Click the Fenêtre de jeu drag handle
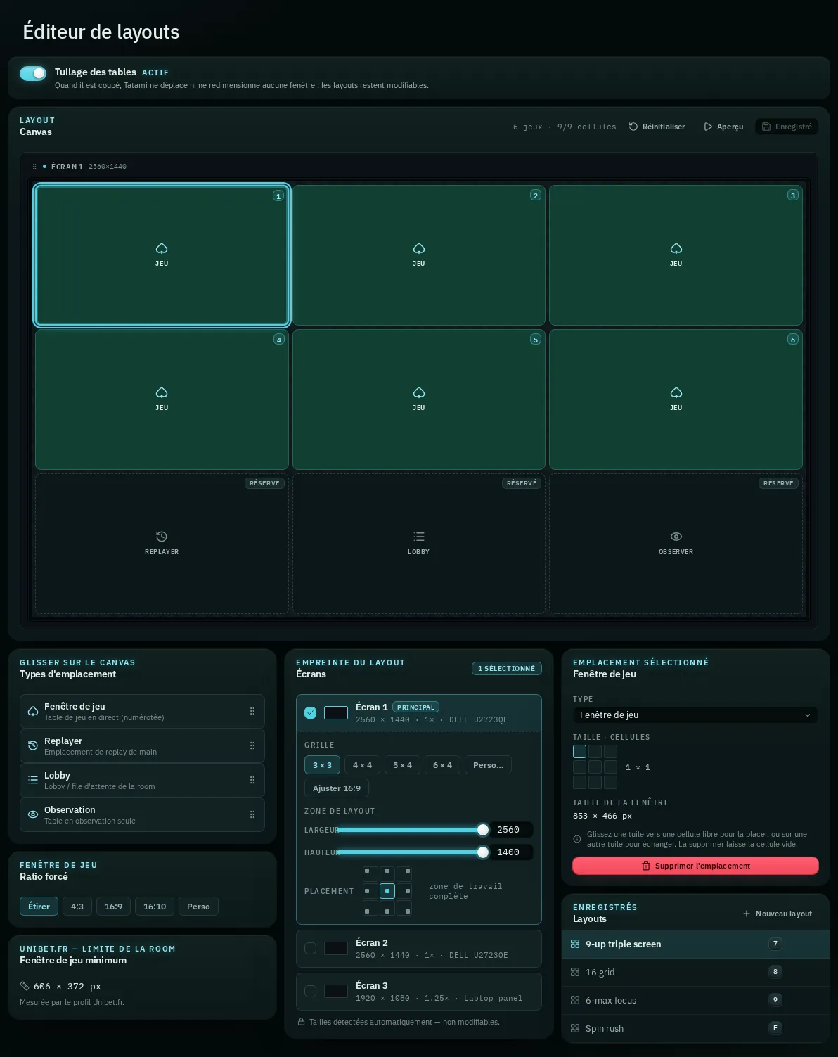This screenshot has height=1057, width=838. [252, 711]
